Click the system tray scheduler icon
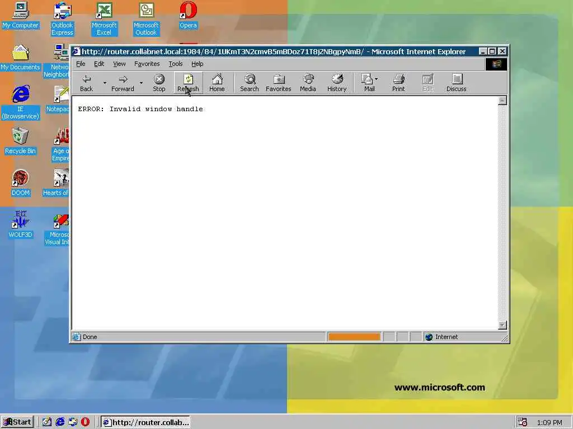 point(523,422)
